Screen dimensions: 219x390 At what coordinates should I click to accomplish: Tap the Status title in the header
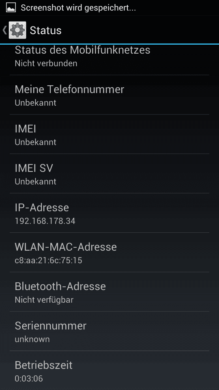(45, 30)
